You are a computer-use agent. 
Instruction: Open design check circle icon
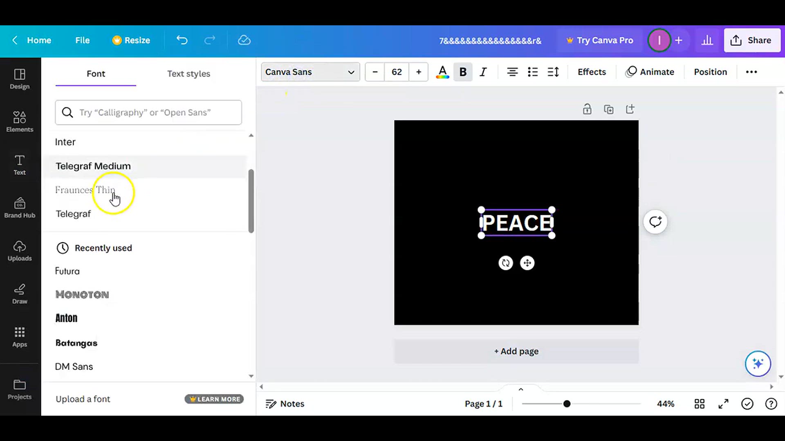tap(747, 404)
